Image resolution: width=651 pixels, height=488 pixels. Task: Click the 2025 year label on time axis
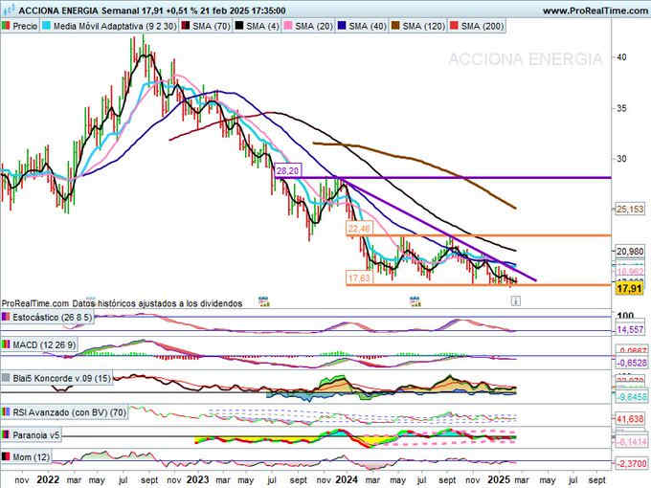499,479
